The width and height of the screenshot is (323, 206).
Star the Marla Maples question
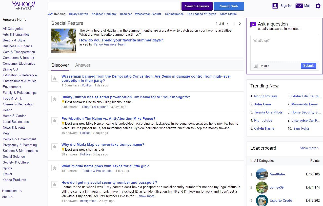point(55,147)
